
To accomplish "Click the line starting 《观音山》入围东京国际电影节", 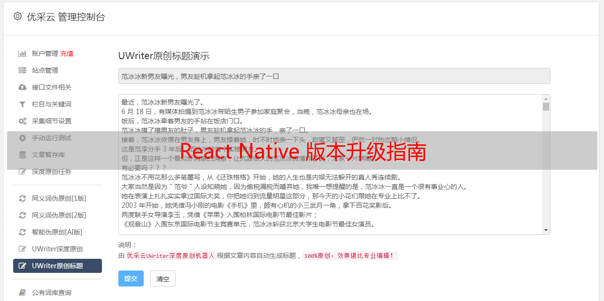I will 248,224.
